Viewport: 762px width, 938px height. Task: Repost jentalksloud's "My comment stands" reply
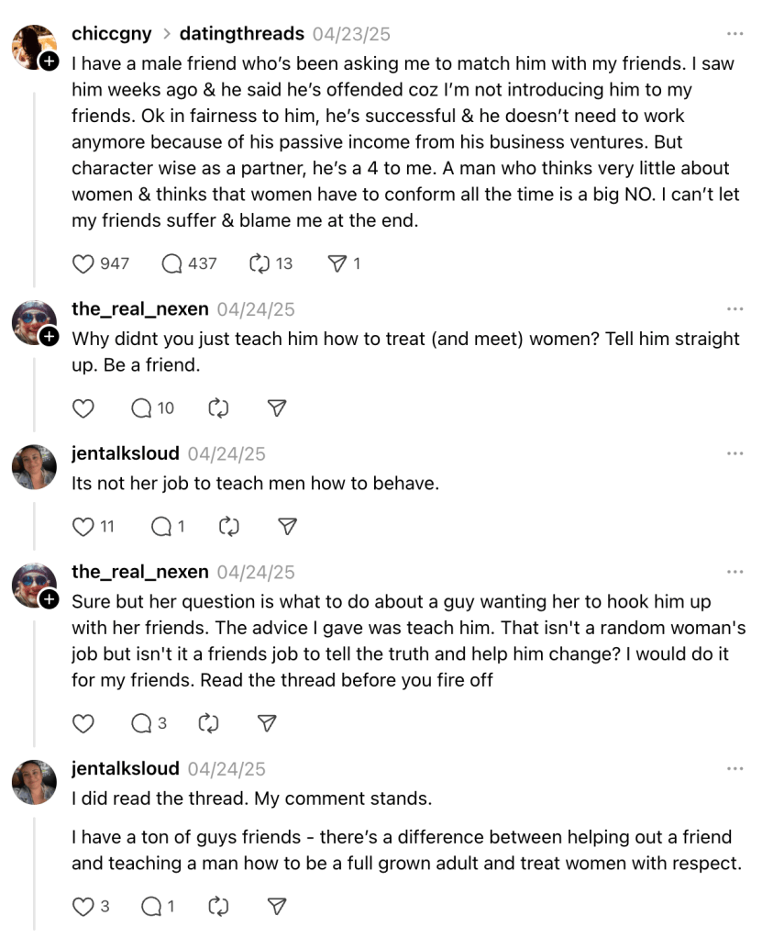tap(218, 906)
